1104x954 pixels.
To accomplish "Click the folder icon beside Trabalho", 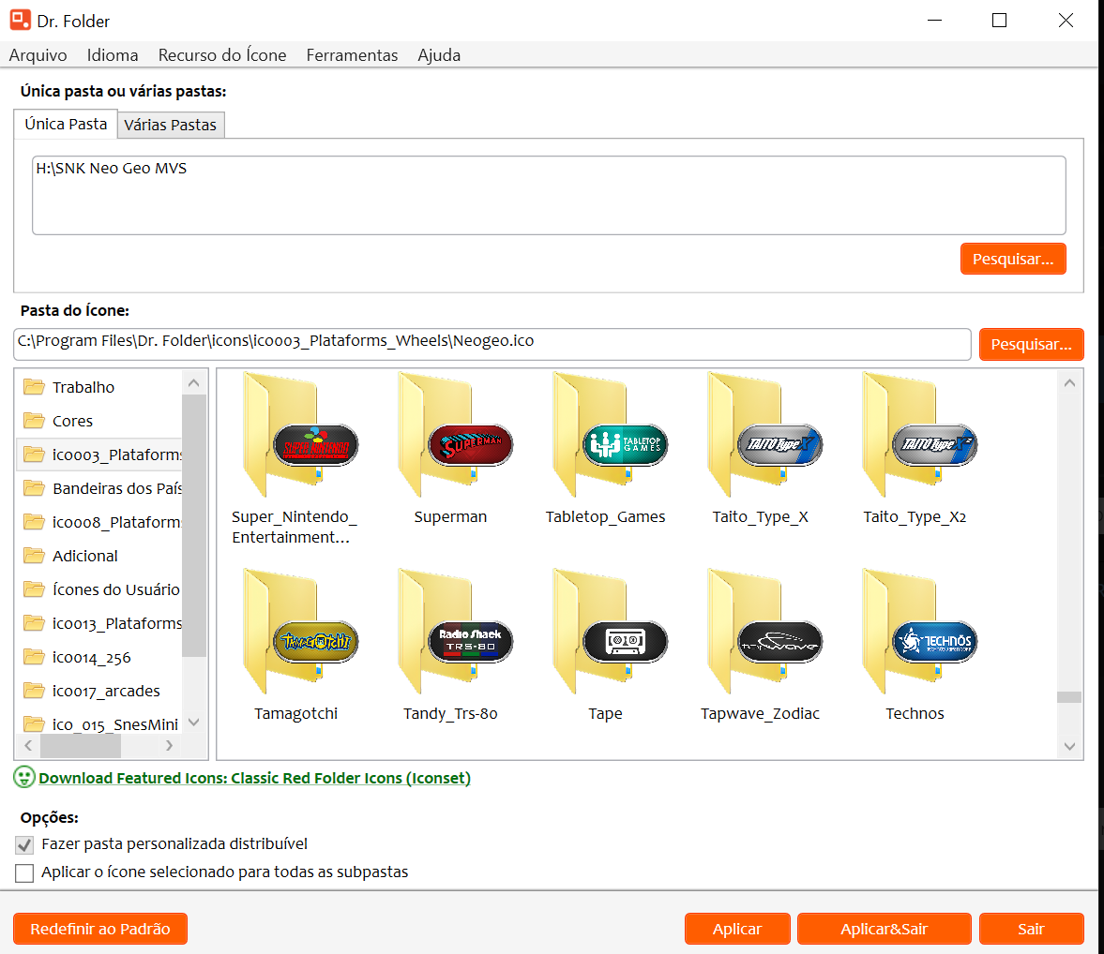I will click(x=34, y=387).
